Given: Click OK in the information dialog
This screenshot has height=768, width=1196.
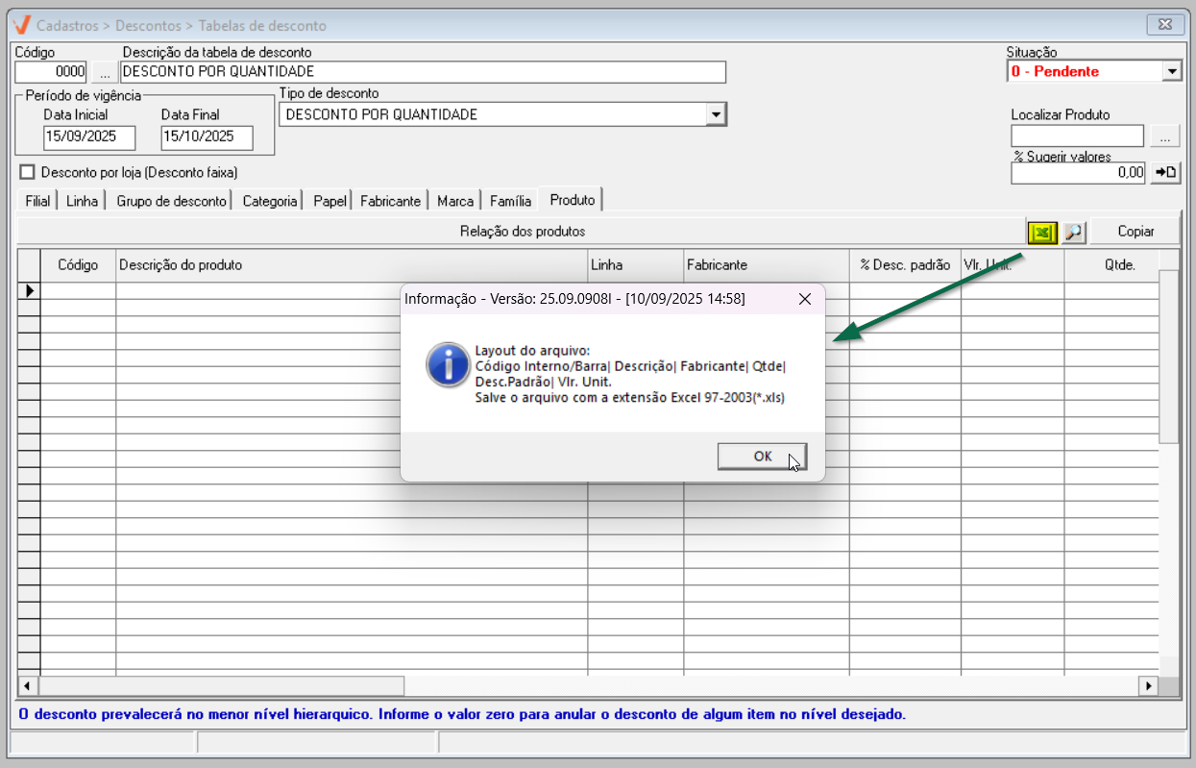Looking at the screenshot, I should (x=763, y=457).
